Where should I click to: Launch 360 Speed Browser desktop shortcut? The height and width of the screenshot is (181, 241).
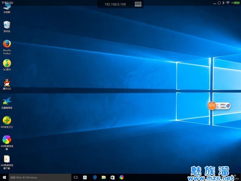[7, 142]
